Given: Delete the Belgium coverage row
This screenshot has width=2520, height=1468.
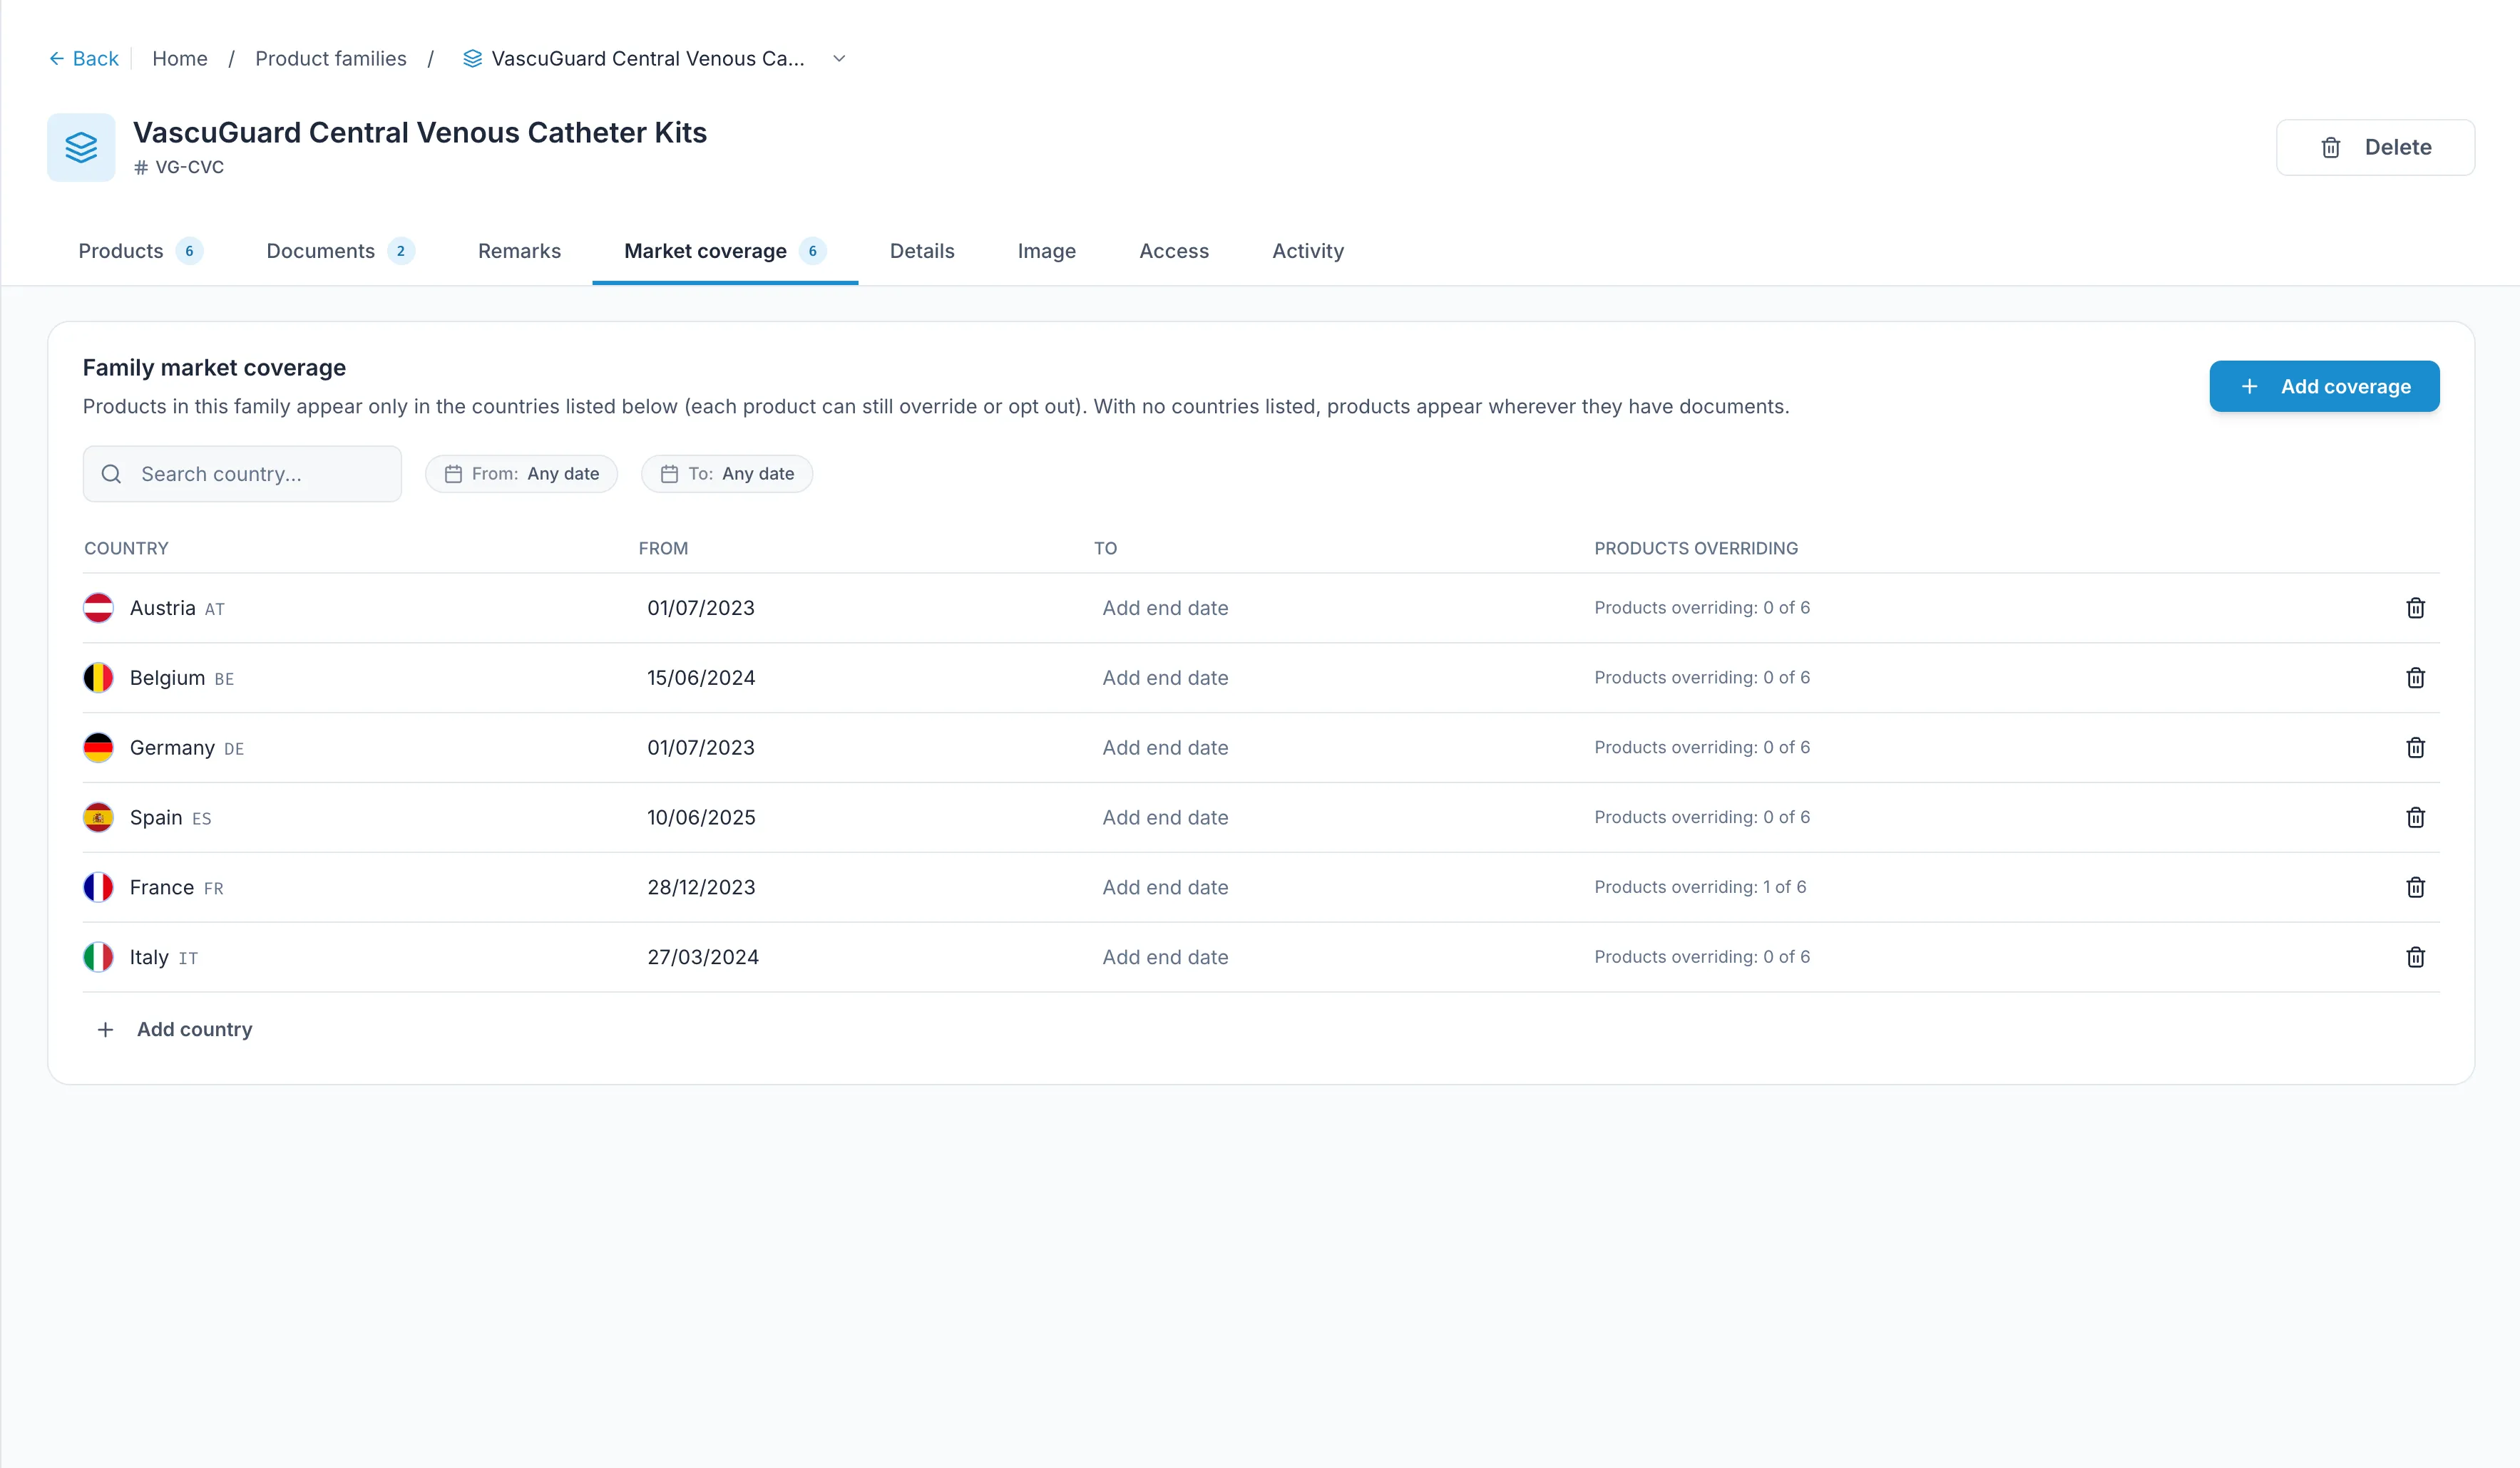Looking at the screenshot, I should [x=2415, y=678].
